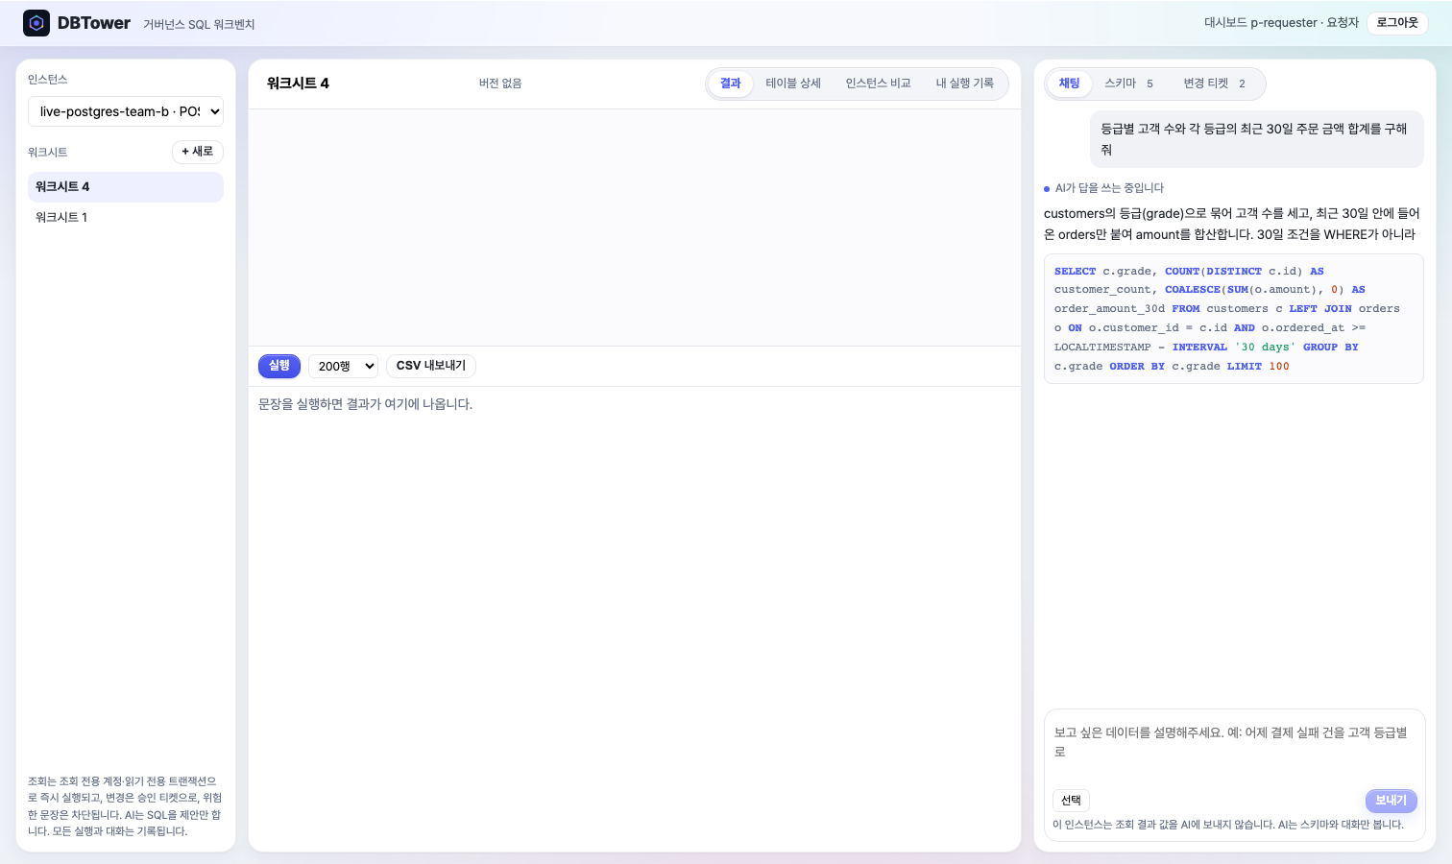Image resolution: width=1452 pixels, height=864 pixels.
Task: Open the 테이블 상세 tab
Action: [793, 84]
